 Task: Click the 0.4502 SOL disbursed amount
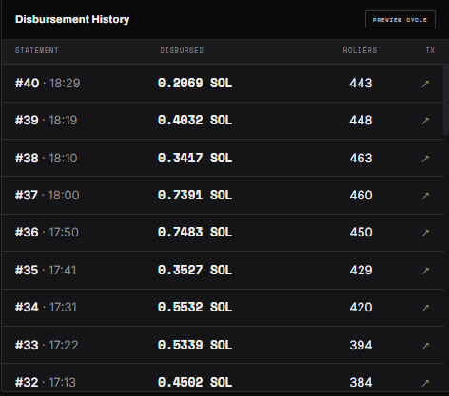[195, 382]
